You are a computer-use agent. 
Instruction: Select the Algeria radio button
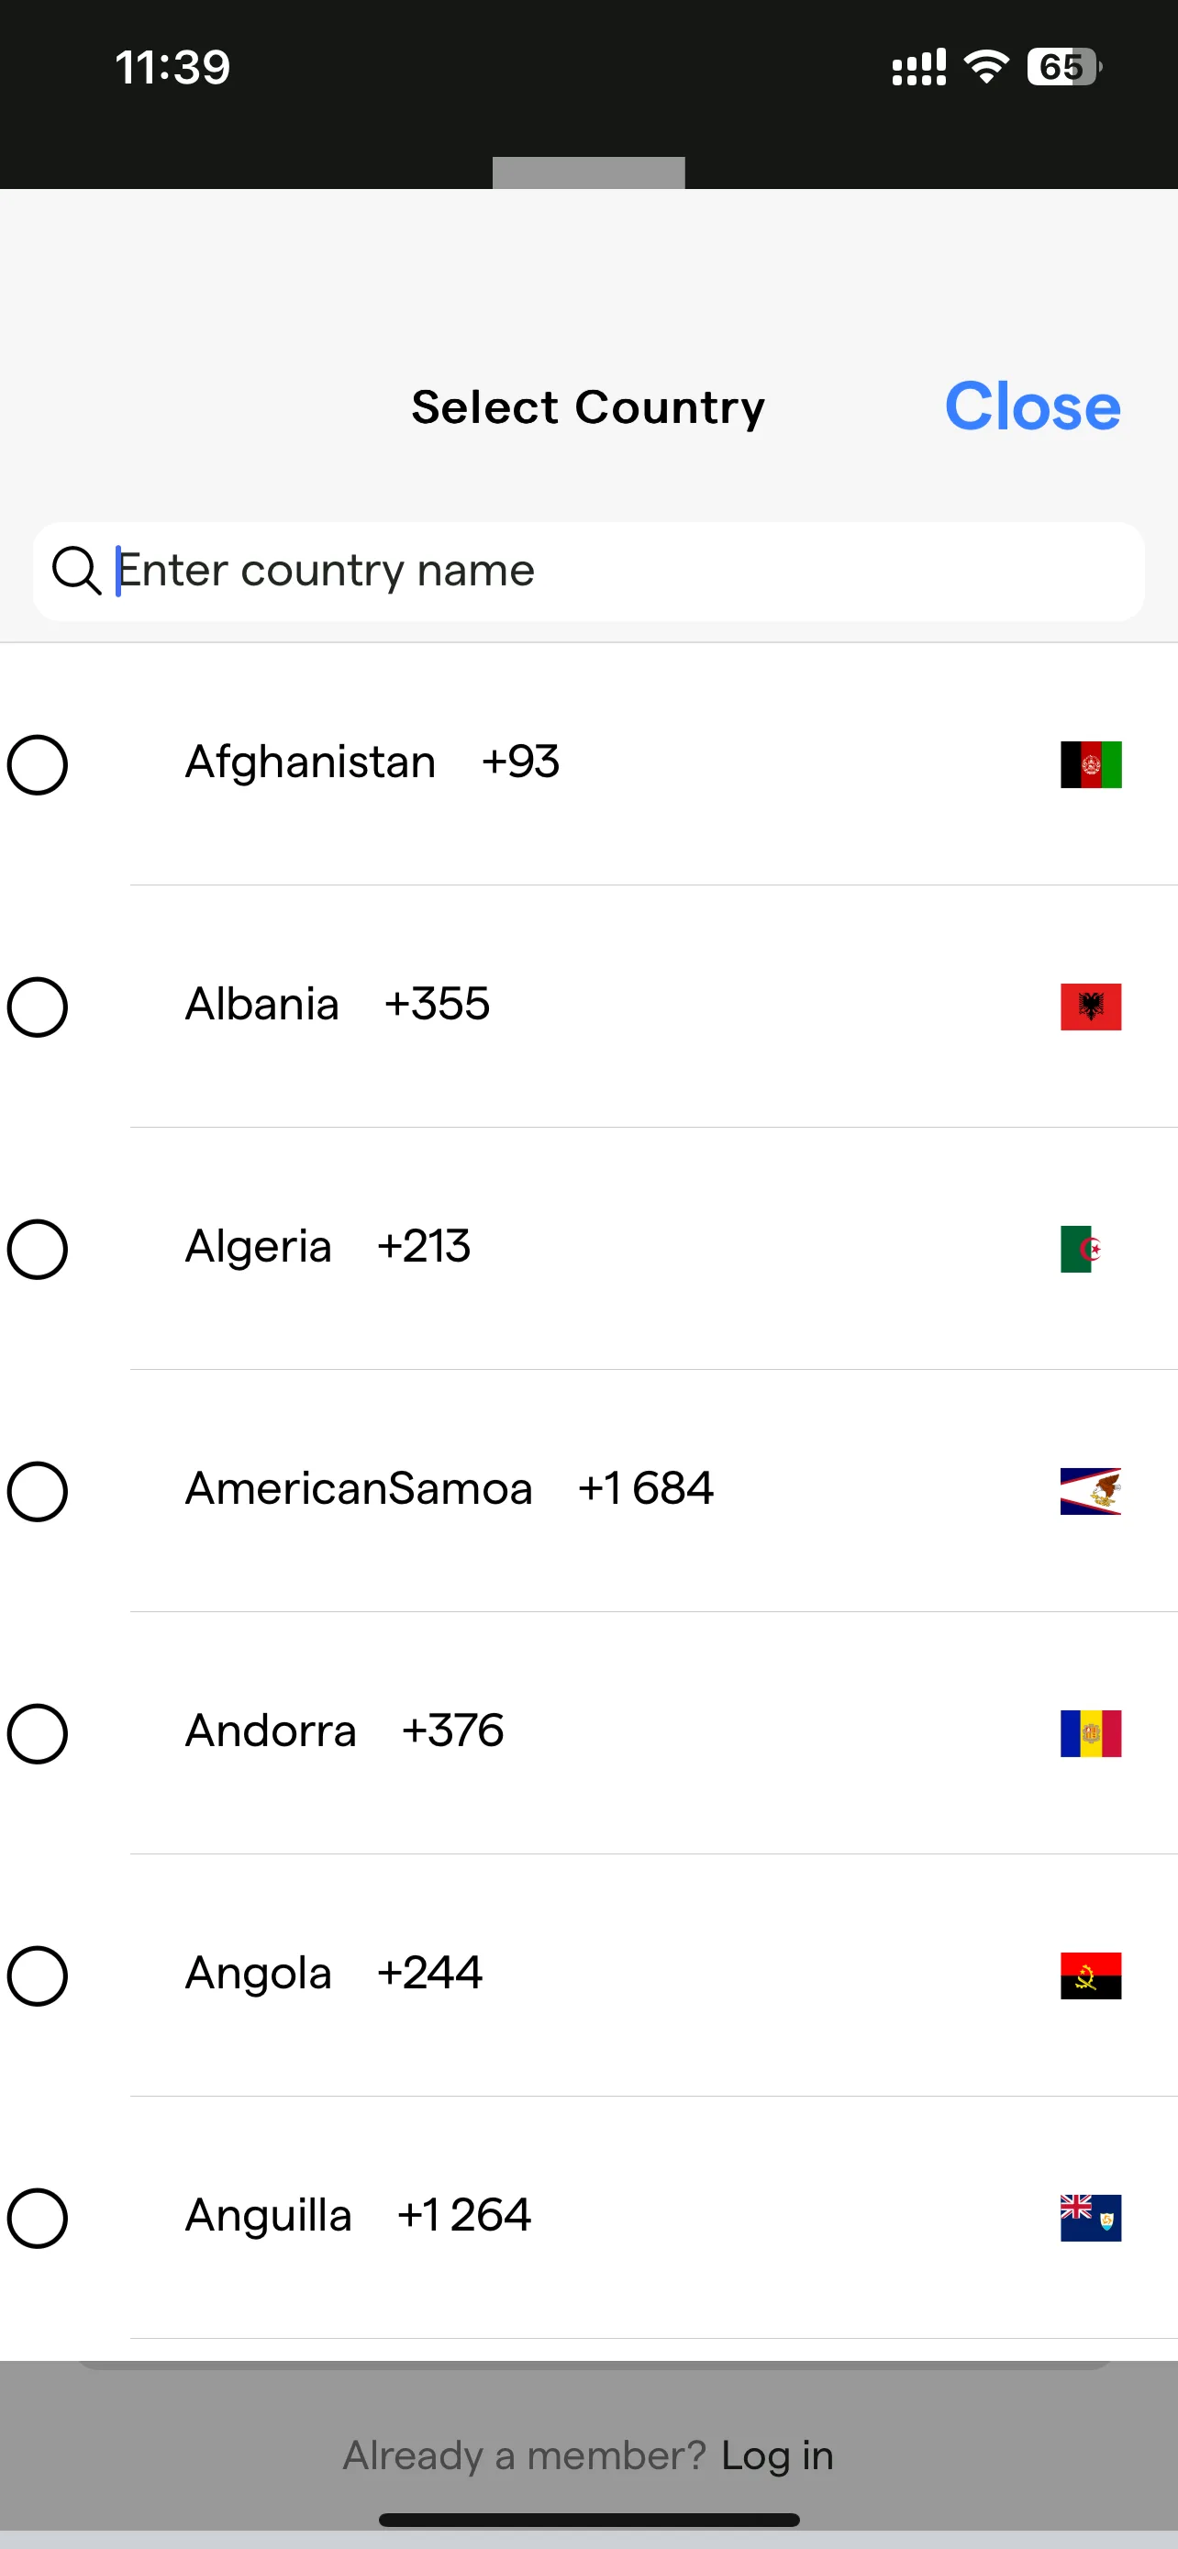pos(38,1249)
